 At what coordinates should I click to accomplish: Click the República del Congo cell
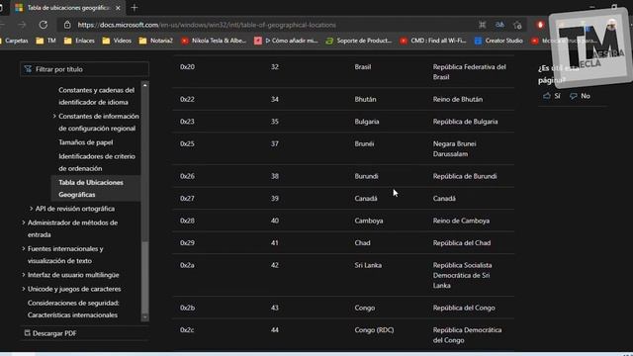pyautogui.click(x=464, y=308)
